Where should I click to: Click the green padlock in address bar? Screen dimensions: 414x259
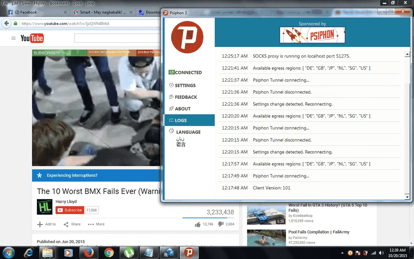tap(16, 23)
